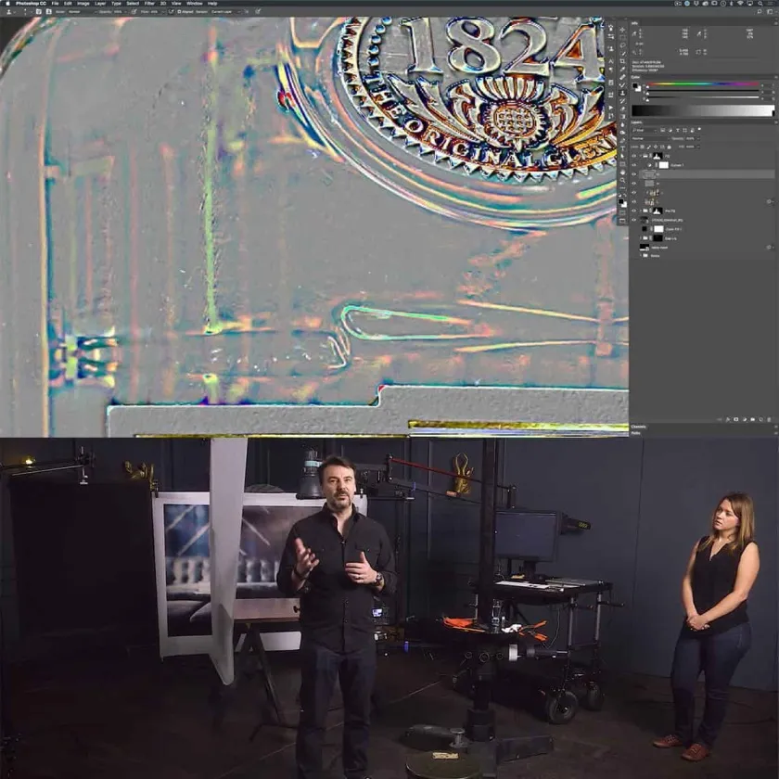Hide the Curves 1 adjustment layer
779x779 pixels.
point(634,164)
